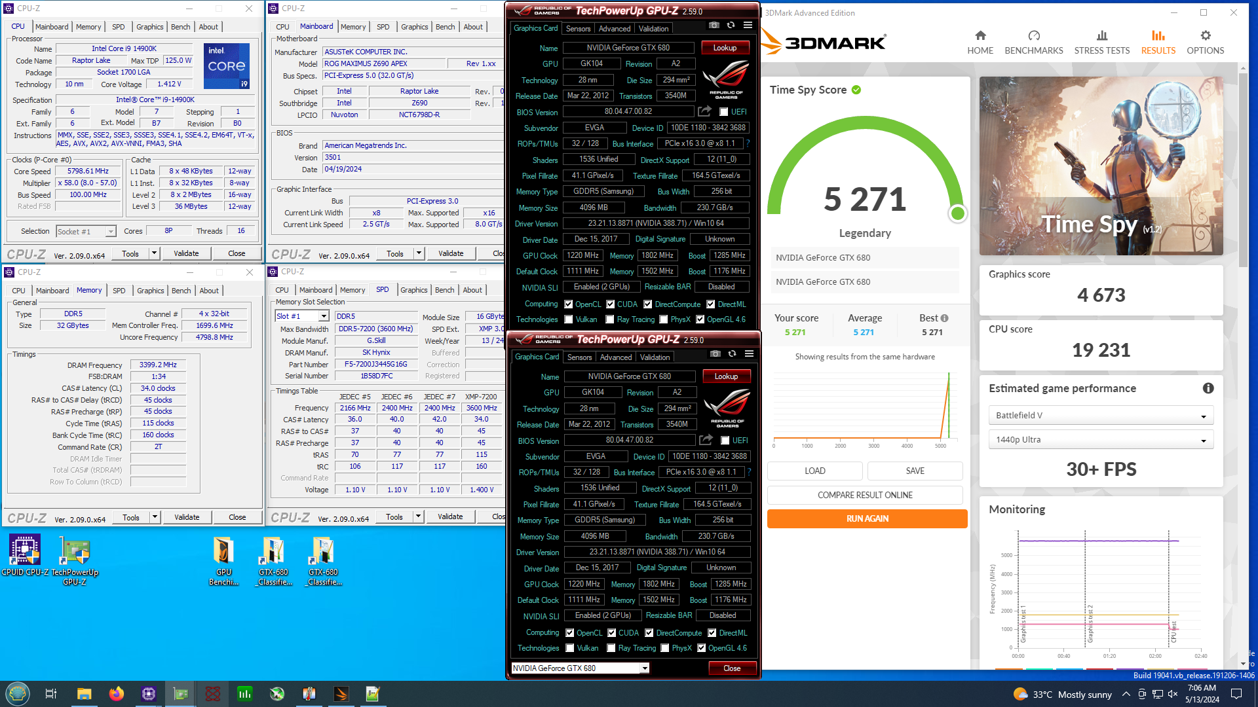Open RESULTS tab in 3DMark
This screenshot has width=1258, height=707.
click(x=1158, y=43)
